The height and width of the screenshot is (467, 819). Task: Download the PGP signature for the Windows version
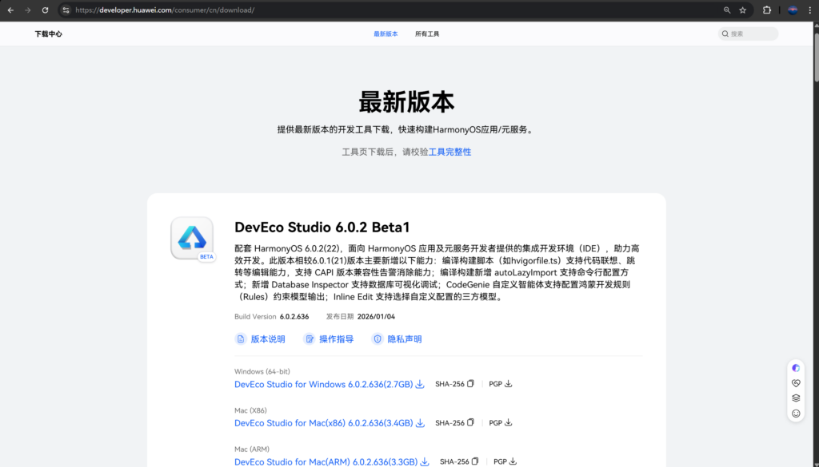(509, 384)
